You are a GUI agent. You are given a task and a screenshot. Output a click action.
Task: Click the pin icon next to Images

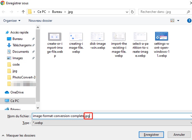pyautogui.click(x=33, y=58)
